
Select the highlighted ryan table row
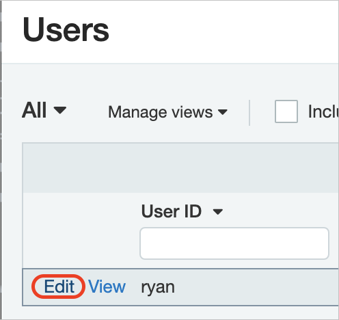[180, 287]
